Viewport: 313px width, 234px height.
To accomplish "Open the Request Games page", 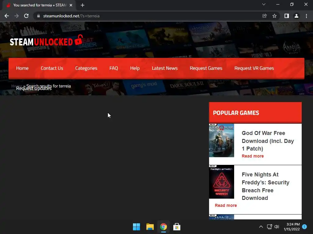I will pyautogui.click(x=206, y=68).
